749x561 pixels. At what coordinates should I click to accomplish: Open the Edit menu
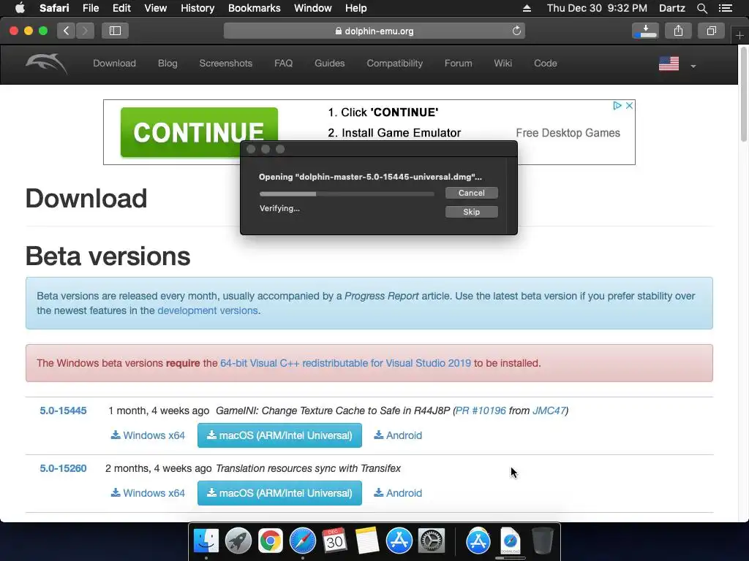(121, 8)
